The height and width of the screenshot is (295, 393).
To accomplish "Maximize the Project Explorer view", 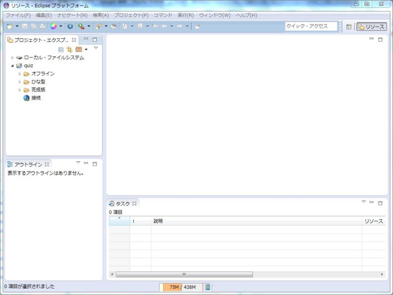I will coord(95,39).
